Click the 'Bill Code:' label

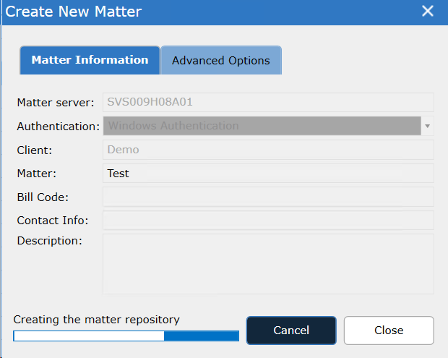[x=43, y=197]
